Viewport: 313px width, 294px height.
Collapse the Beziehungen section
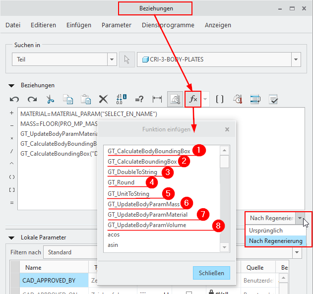click(x=11, y=86)
